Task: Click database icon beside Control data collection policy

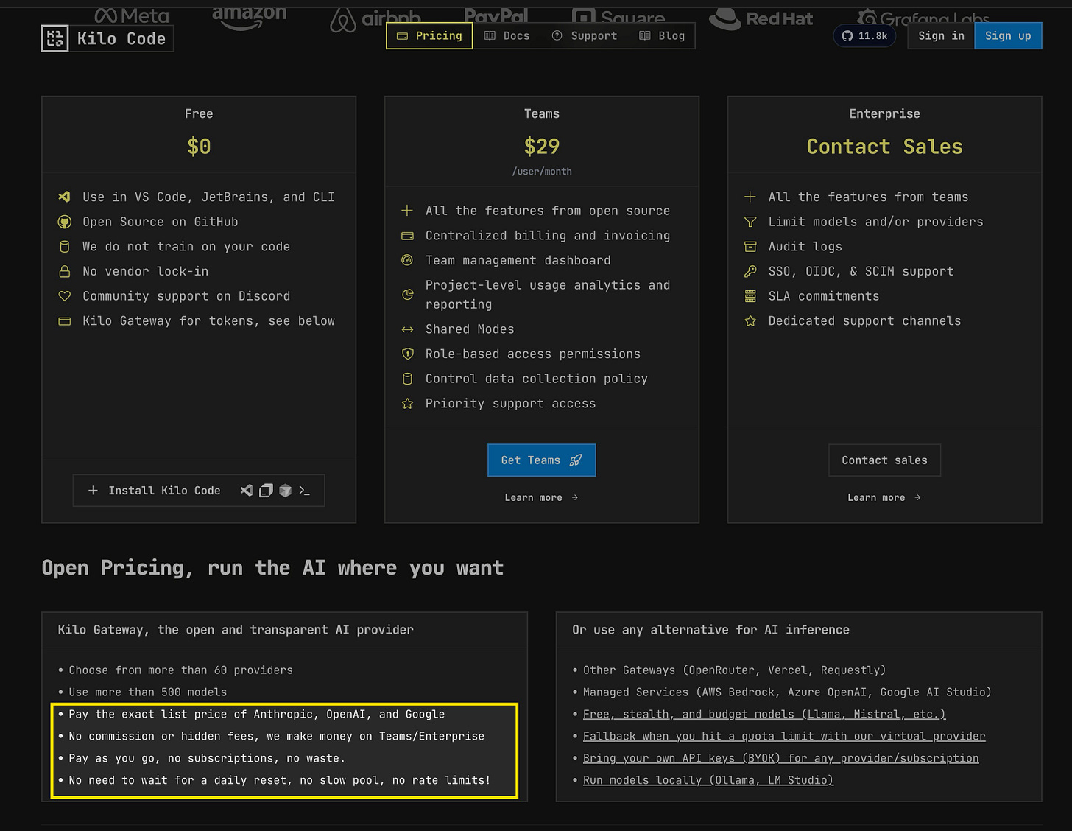Action: tap(407, 379)
